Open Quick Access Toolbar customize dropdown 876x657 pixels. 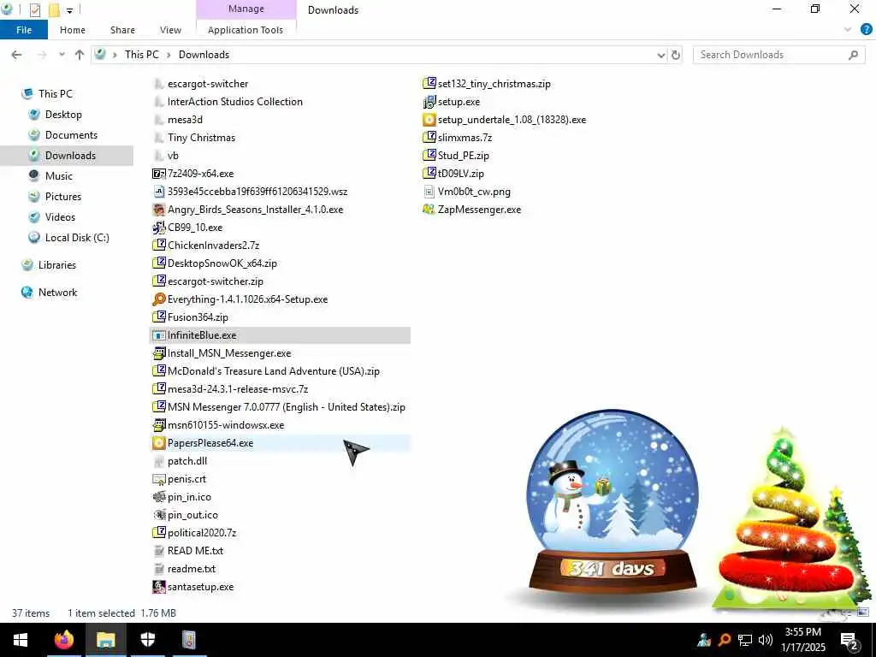coord(69,9)
